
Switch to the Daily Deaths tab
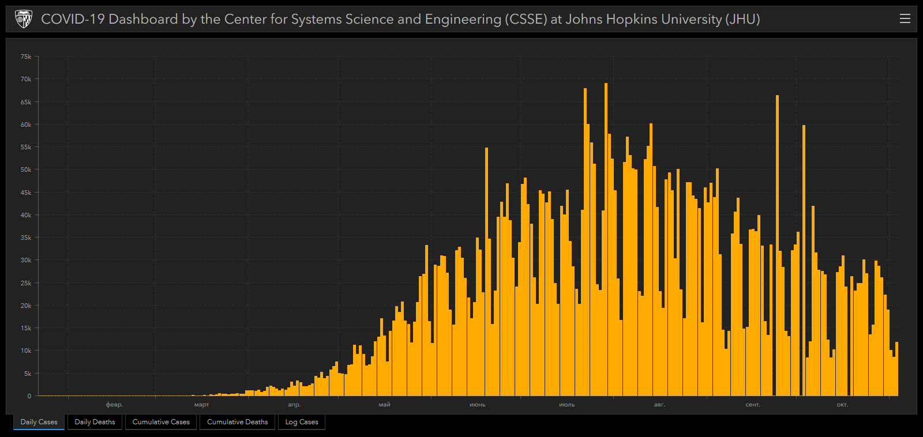[x=95, y=422]
